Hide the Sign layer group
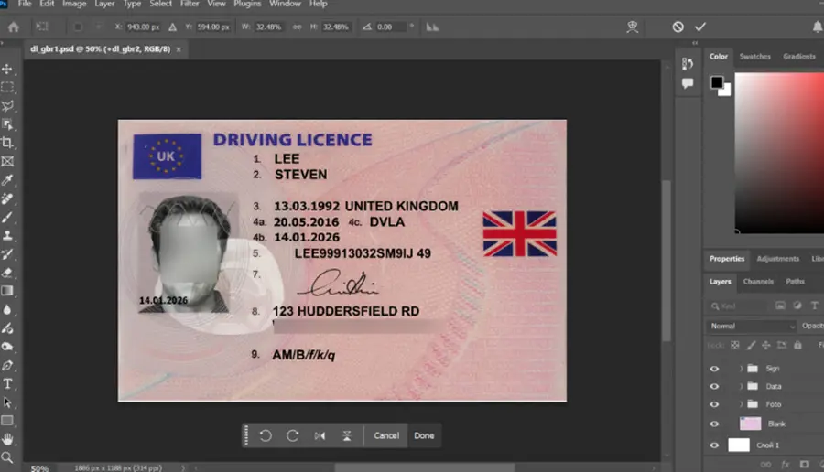The height and width of the screenshot is (472, 824). [714, 369]
